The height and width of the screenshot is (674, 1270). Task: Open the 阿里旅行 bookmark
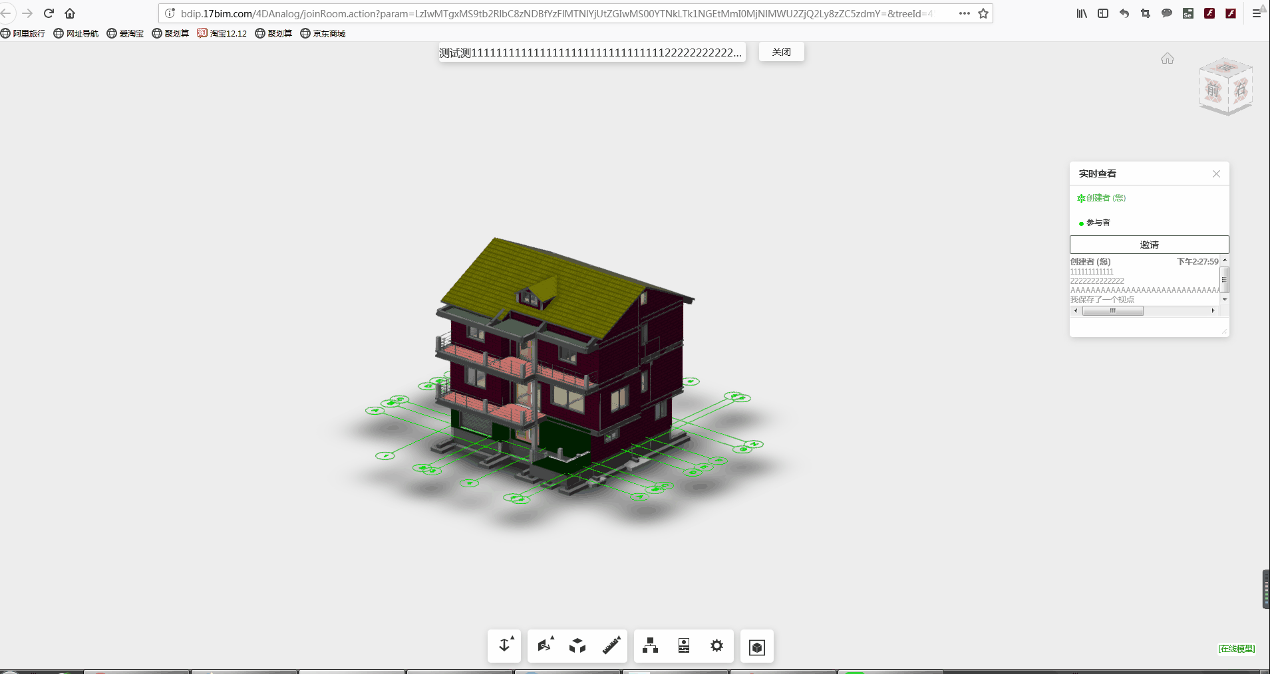[x=23, y=33]
